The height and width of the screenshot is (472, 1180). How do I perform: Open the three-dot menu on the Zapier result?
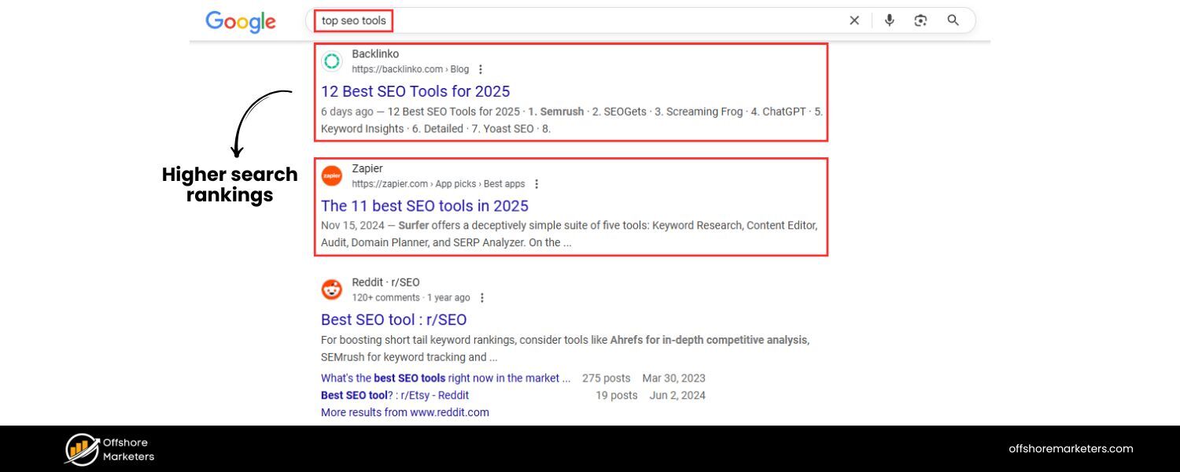coord(536,183)
